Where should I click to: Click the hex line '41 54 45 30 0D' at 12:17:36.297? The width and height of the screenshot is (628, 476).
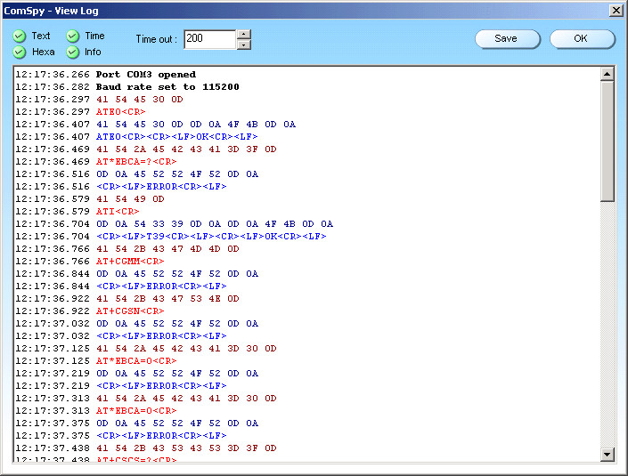point(139,99)
